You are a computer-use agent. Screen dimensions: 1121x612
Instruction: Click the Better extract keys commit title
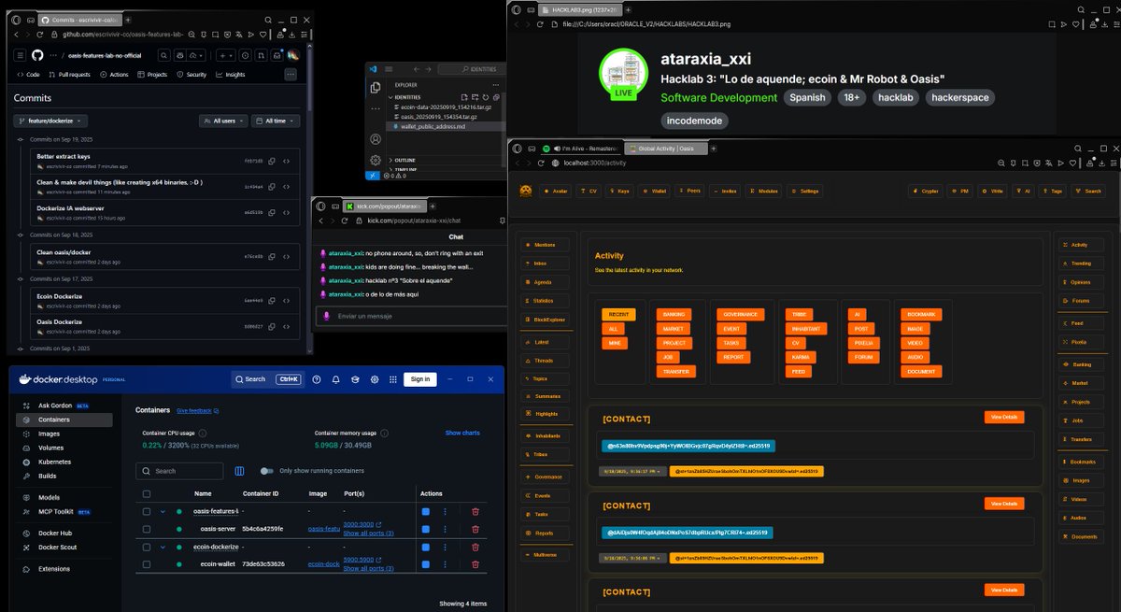[x=64, y=156]
